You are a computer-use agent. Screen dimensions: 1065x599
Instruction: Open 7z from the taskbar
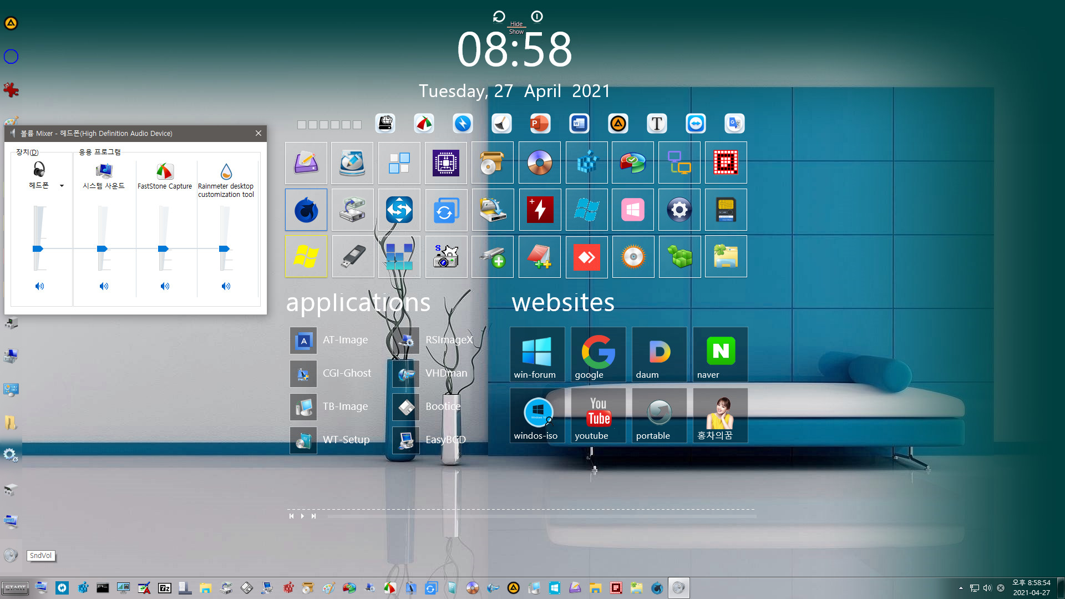(165, 588)
